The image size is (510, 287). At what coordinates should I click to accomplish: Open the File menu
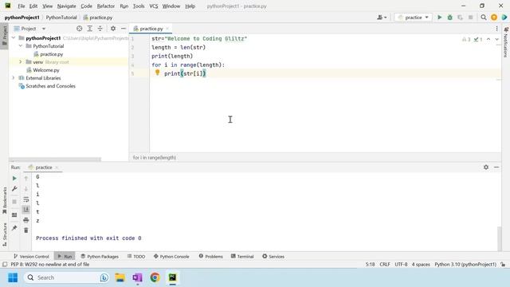[x=22, y=6]
